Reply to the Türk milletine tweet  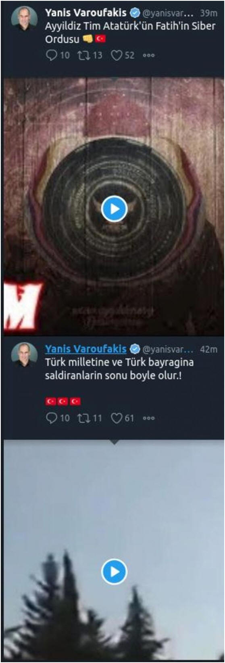coord(52,418)
